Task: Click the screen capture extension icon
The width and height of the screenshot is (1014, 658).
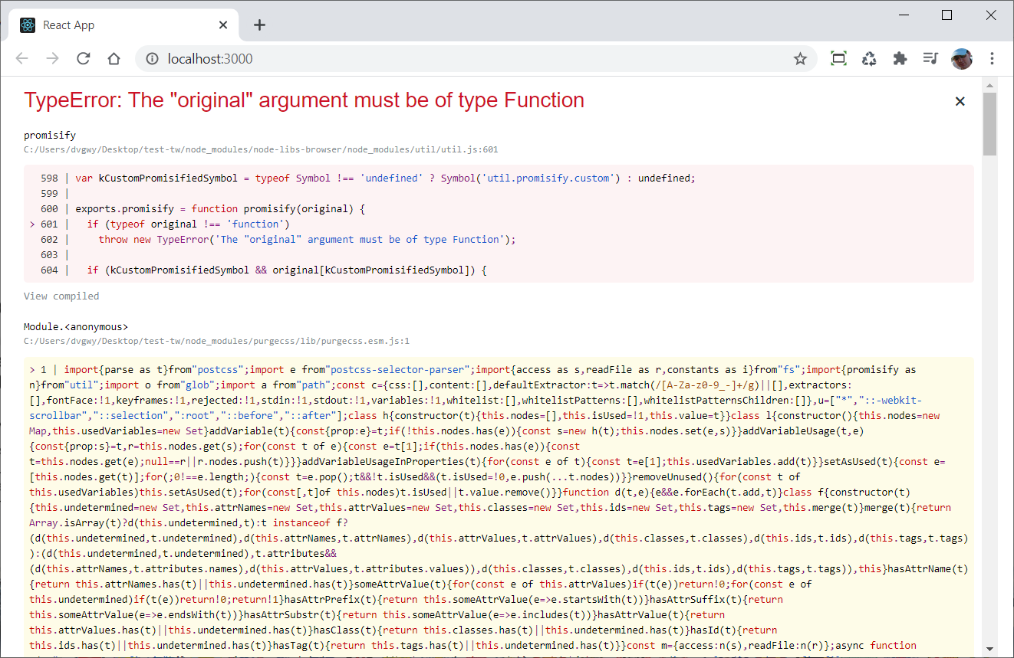Action: pos(838,58)
